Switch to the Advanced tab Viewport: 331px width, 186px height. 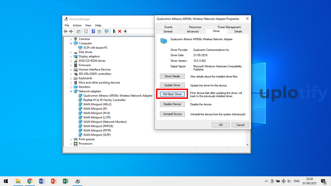coord(193,31)
